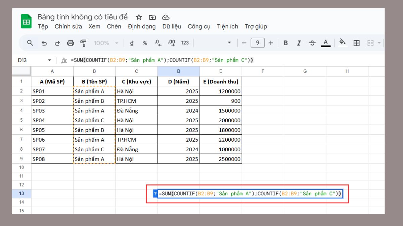This screenshot has height=226, width=403.
Task: Click the print icon
Action: click(x=71, y=43)
